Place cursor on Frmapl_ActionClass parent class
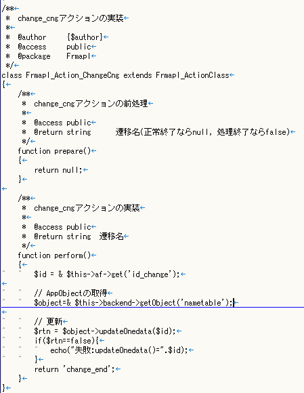Viewport: 304px width, 393px height. tap(192, 75)
